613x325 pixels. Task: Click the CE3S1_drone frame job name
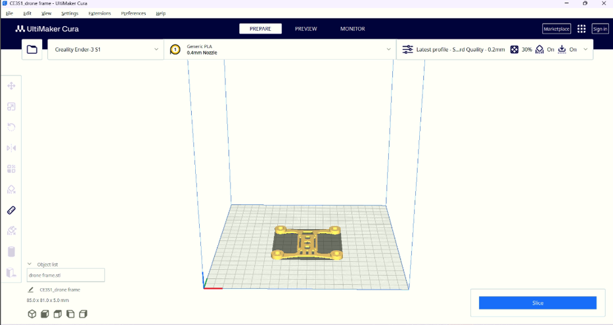click(60, 290)
